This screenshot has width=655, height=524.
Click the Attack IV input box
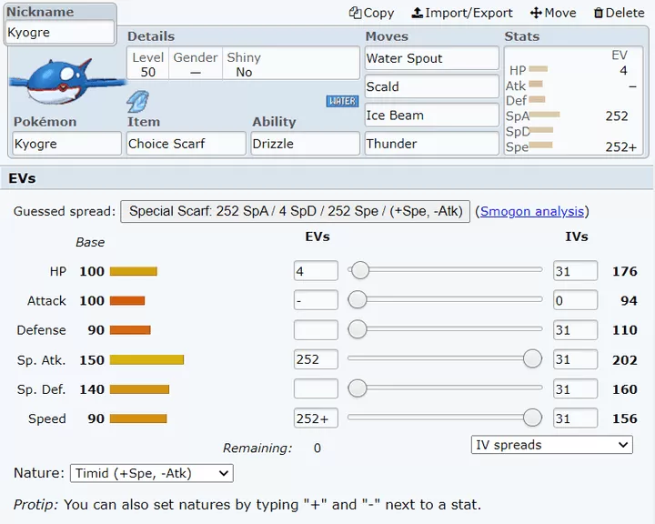point(575,300)
